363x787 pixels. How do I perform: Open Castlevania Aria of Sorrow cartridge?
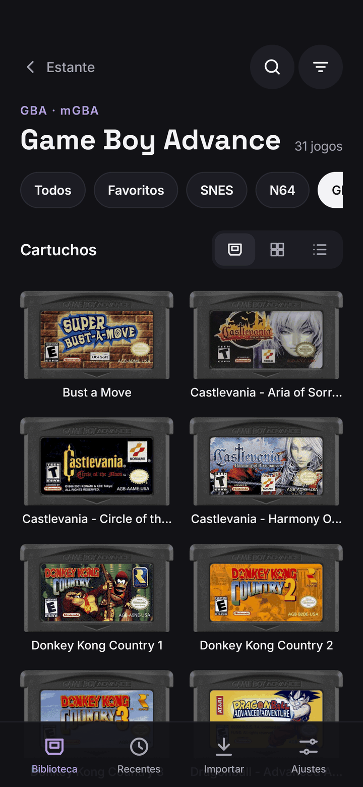(x=266, y=335)
